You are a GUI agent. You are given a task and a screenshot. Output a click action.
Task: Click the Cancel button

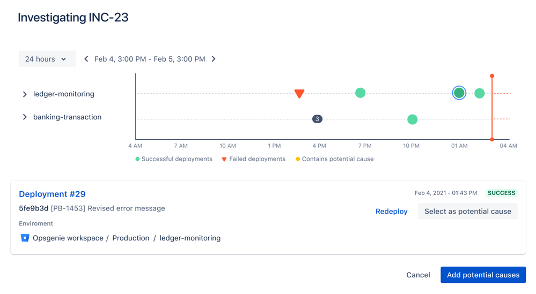418,275
